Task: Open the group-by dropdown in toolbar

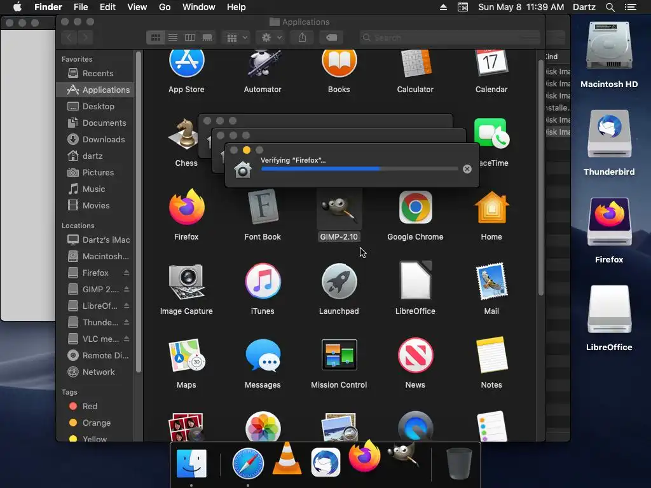Action: [236, 37]
